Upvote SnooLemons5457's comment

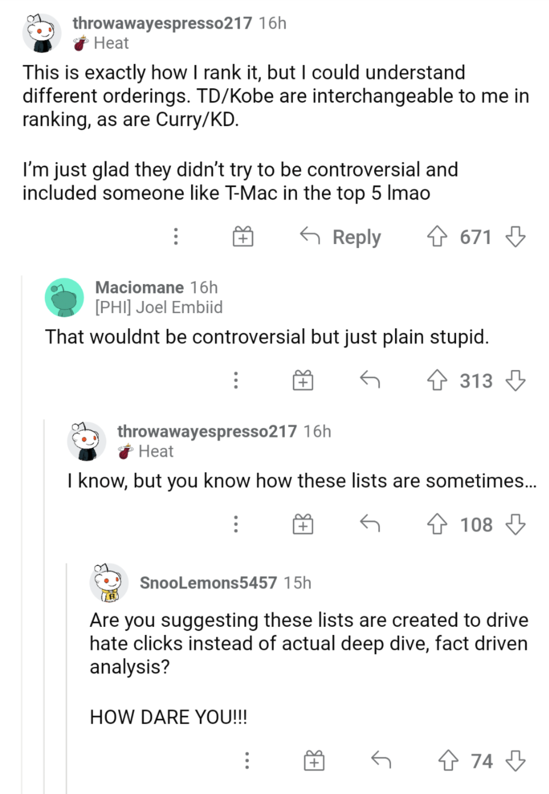click(448, 761)
